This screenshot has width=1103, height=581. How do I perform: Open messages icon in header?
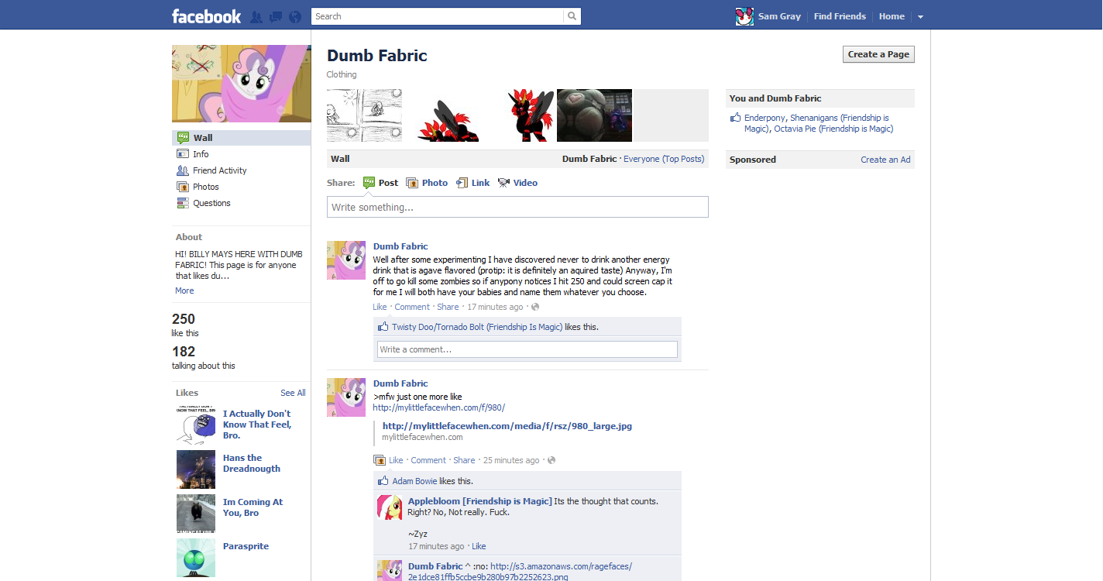[276, 16]
